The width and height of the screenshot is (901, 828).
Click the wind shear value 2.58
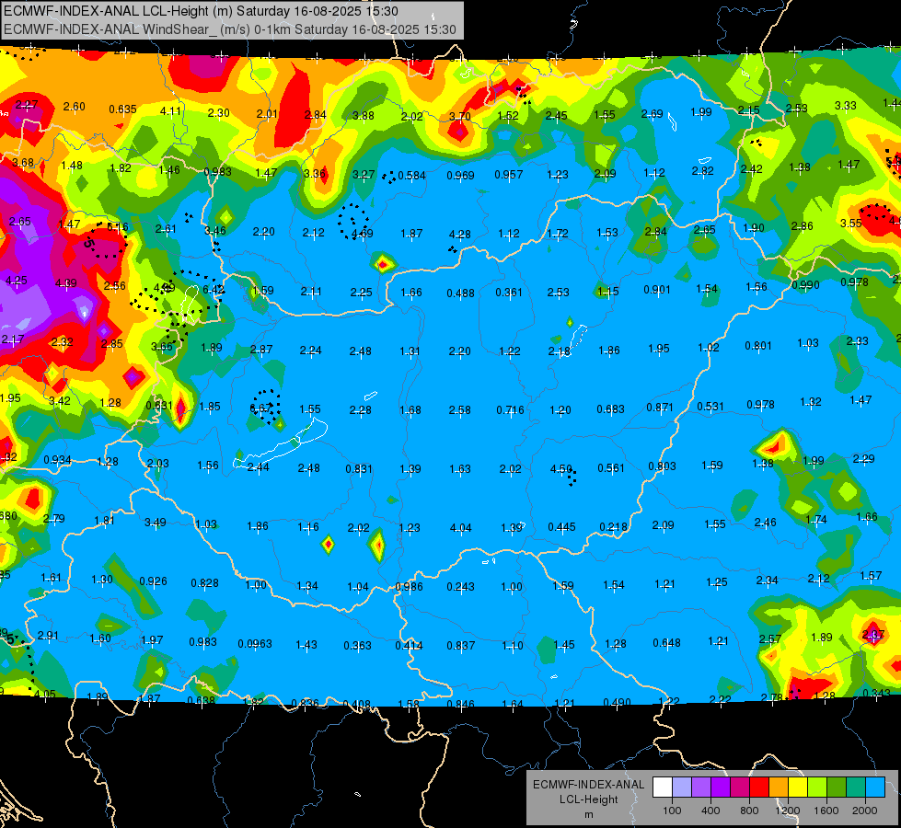point(459,409)
